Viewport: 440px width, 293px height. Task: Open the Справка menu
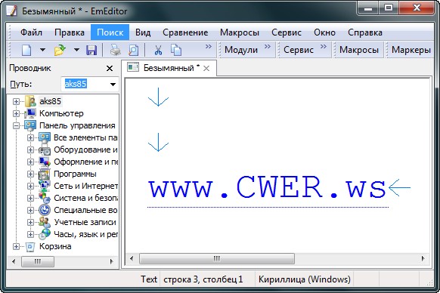[x=365, y=32]
